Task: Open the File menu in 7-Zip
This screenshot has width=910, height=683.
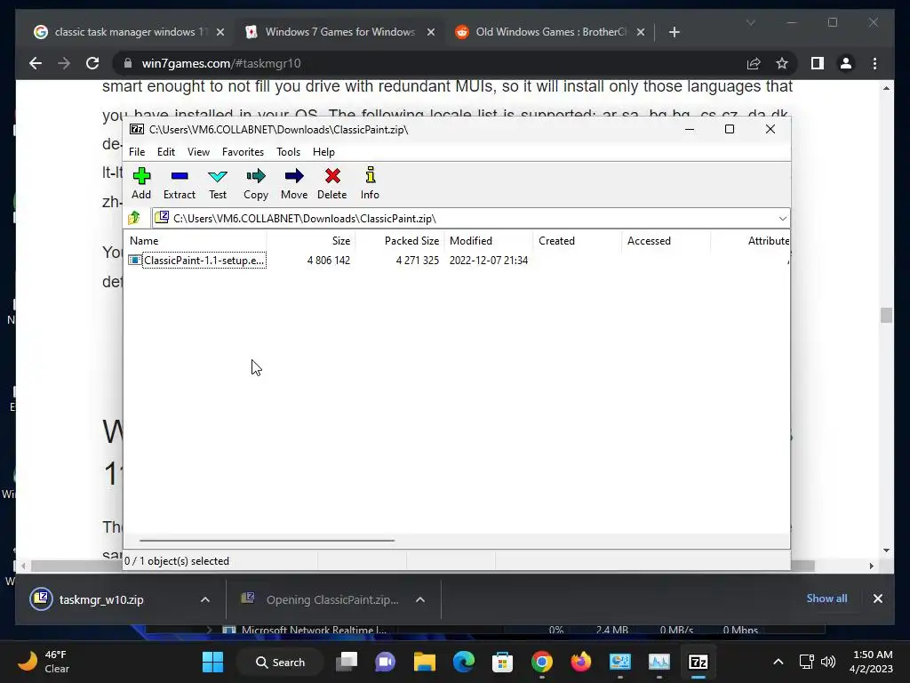Action: 137,151
